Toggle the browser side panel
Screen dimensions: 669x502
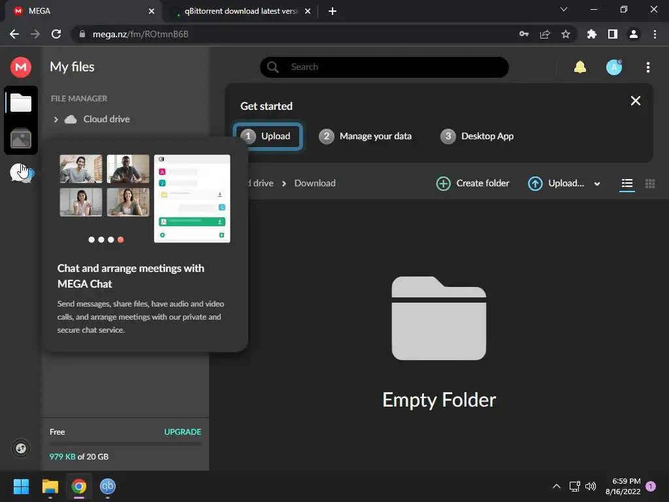613,34
